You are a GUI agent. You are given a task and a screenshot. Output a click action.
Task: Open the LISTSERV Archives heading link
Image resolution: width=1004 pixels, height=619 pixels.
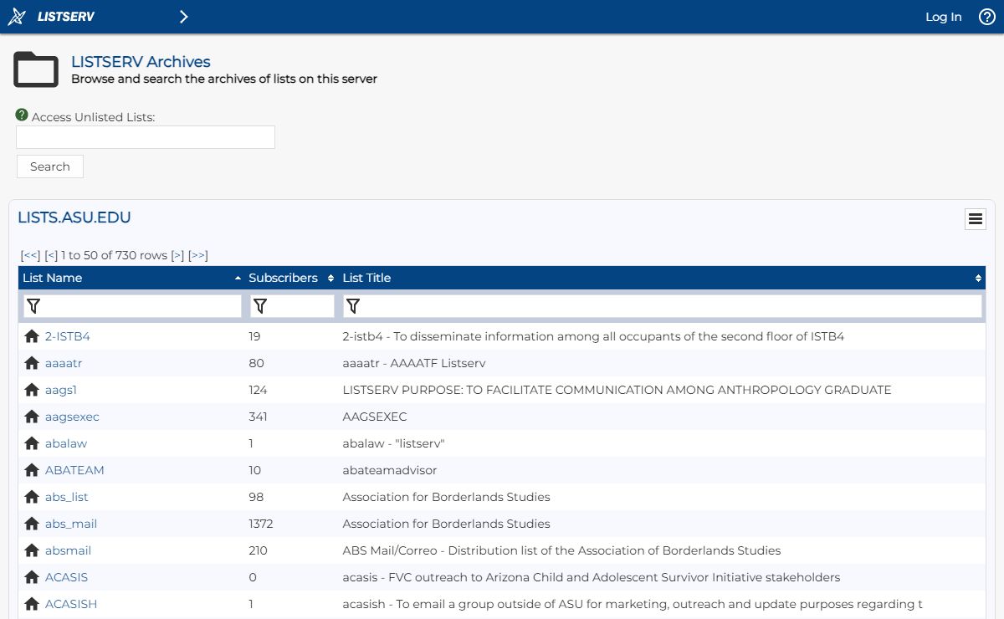[x=141, y=62]
